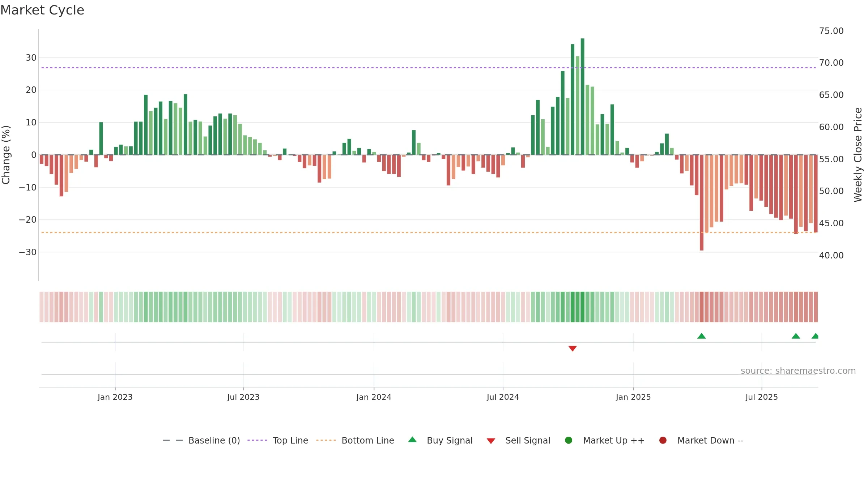Click the Change (%) axis title
The height and width of the screenshot is (488, 868).
pos(6,155)
